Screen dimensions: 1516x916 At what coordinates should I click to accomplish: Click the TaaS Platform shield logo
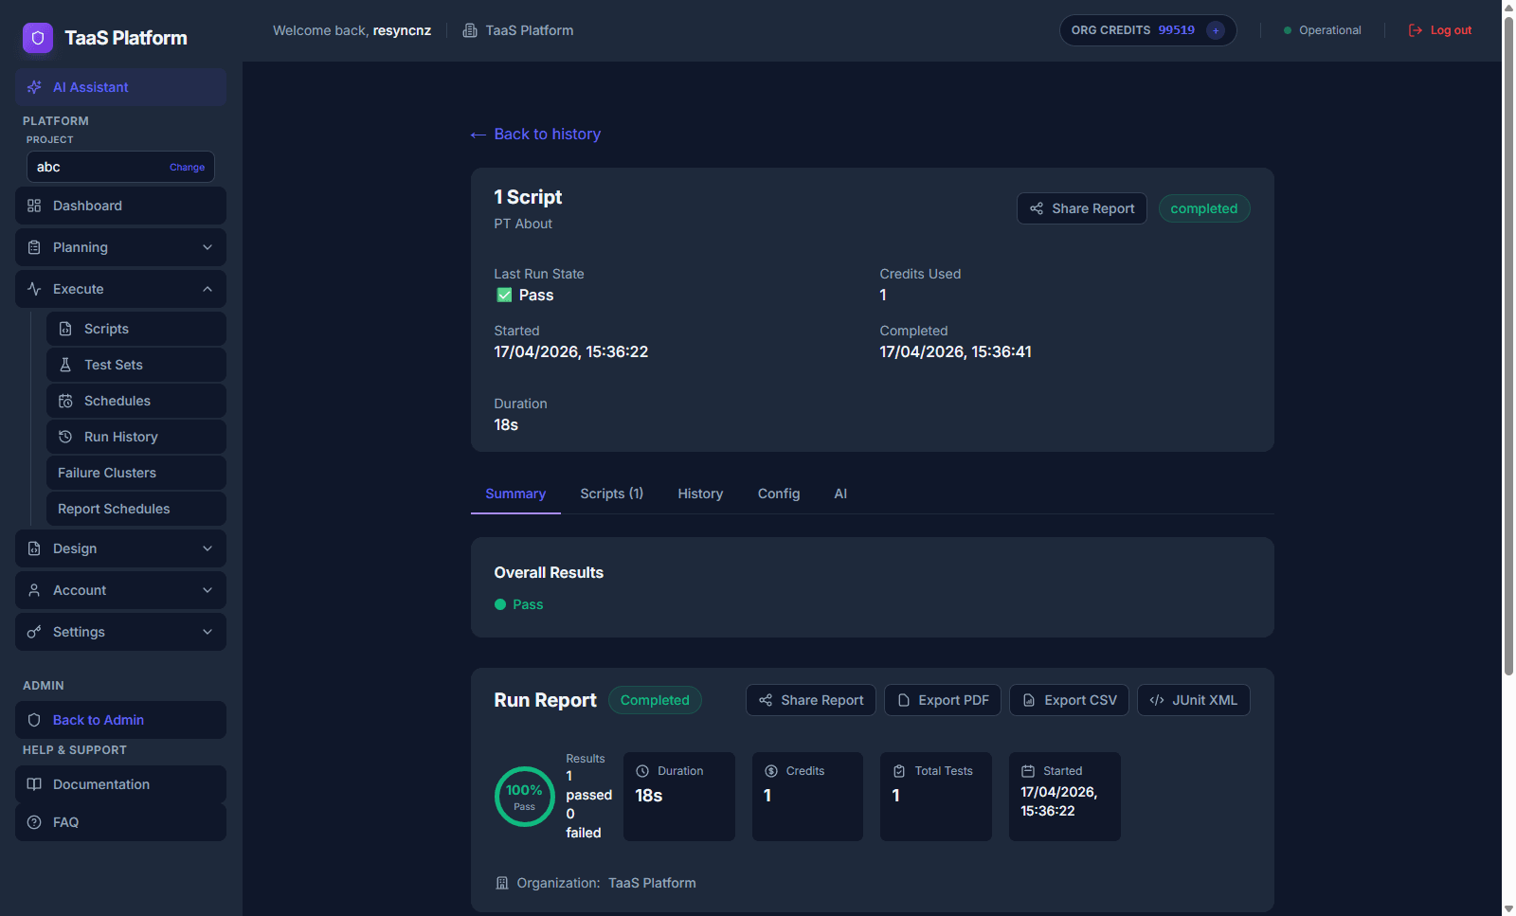tap(38, 38)
